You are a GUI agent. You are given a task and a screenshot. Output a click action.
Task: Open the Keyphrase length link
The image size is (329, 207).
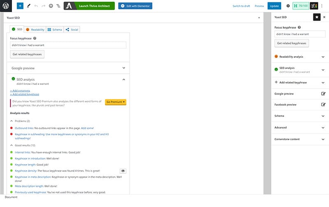pos(25,164)
